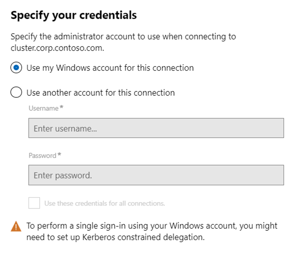Click "Use my Windows account for this connection" label text
295x259 pixels.
click(x=110, y=68)
